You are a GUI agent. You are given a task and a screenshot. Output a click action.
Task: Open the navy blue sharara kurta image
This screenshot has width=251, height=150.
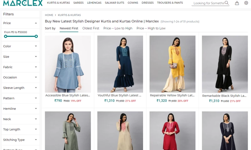click(120, 64)
